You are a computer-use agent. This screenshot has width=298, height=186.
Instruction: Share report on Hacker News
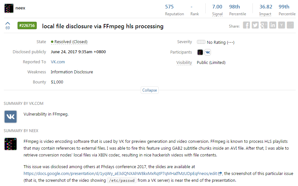[x=281, y=25]
